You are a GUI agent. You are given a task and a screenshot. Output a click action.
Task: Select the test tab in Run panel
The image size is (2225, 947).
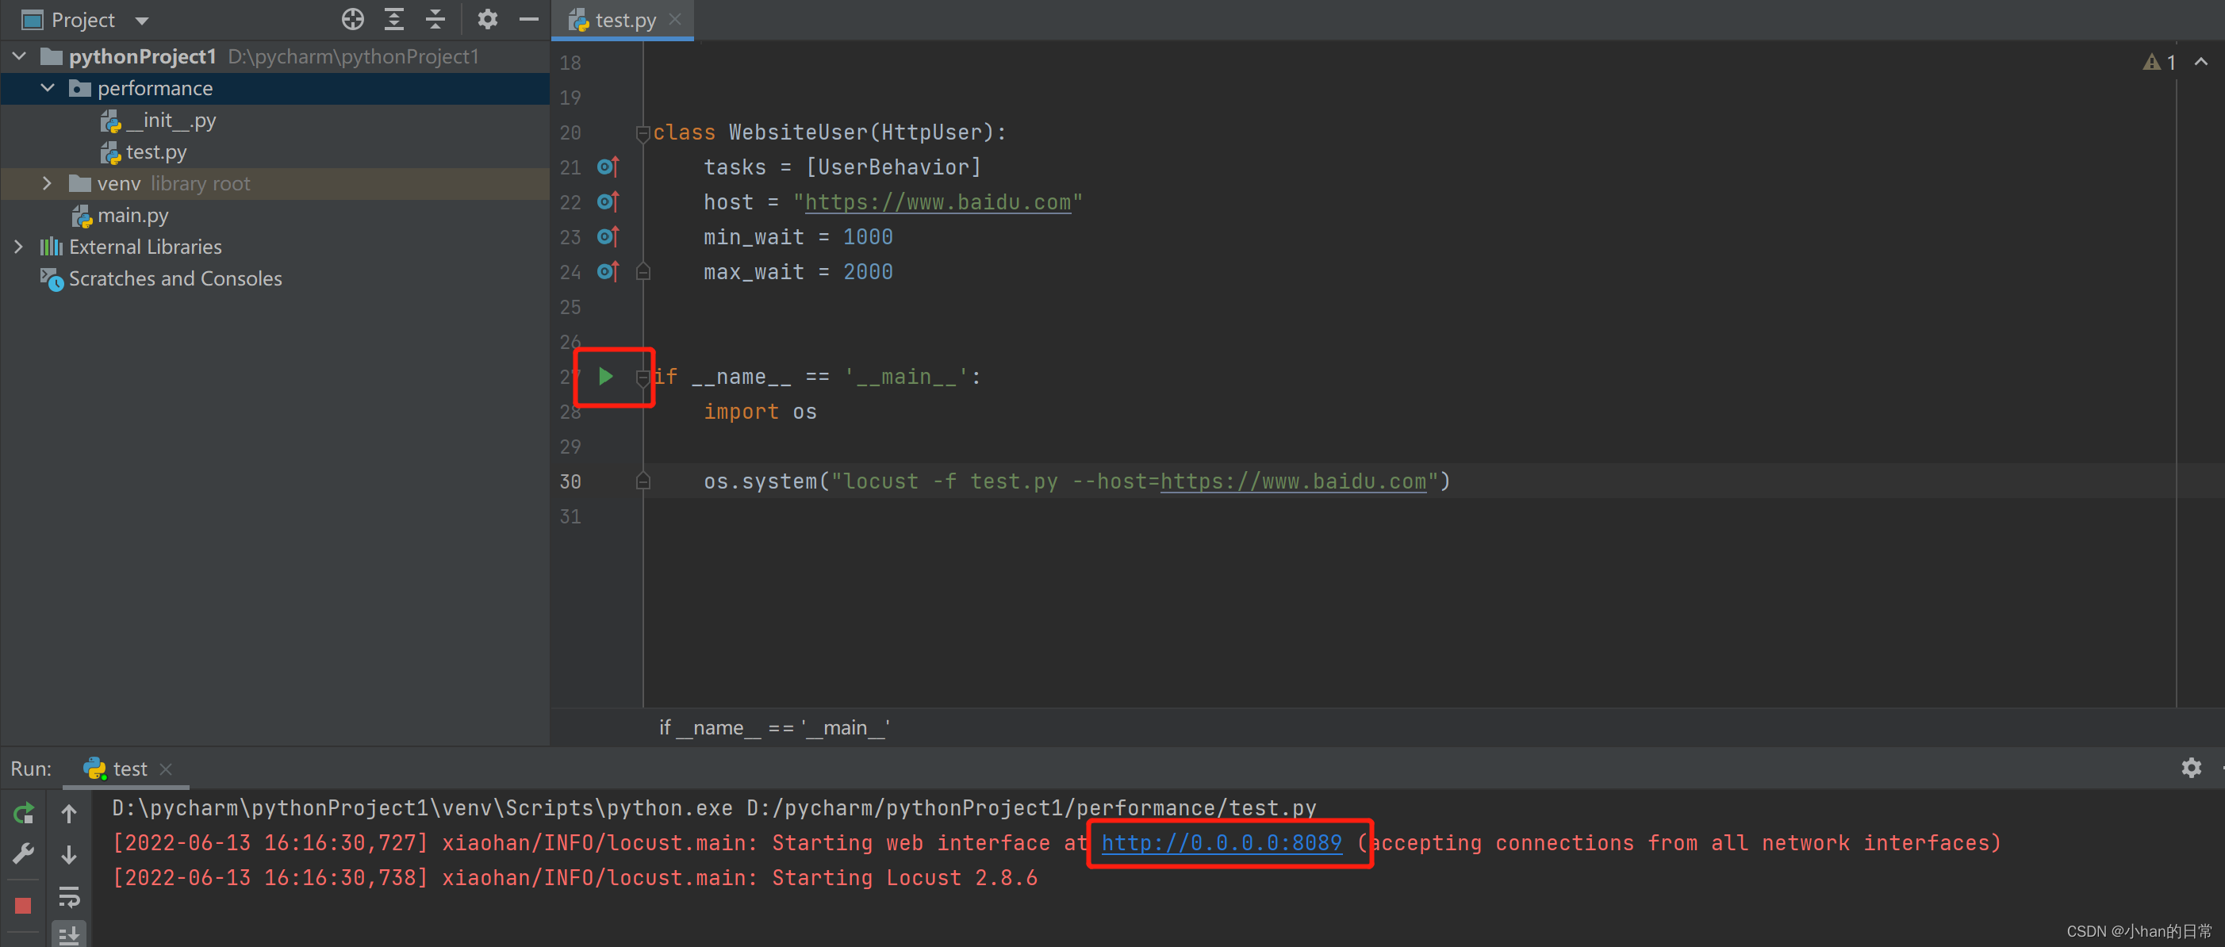pyautogui.click(x=129, y=769)
